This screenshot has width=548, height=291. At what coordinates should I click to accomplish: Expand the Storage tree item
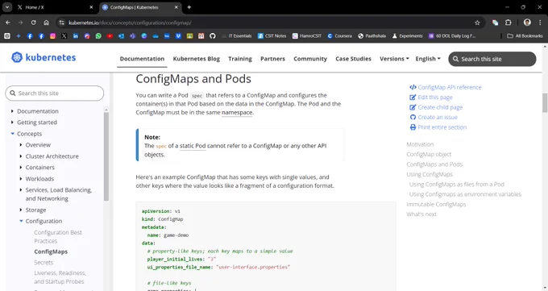click(21, 210)
